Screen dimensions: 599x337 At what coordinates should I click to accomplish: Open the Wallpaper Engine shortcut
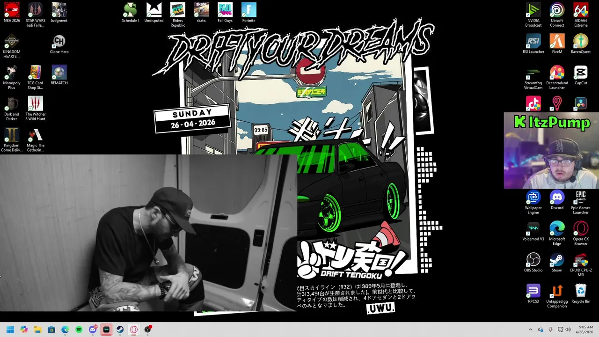[533, 202]
